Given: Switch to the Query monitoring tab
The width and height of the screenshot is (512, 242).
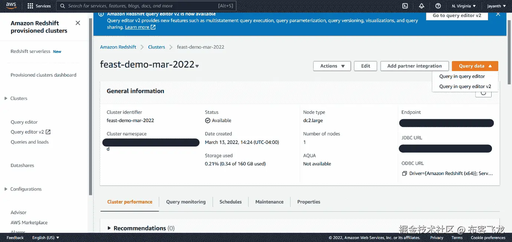Looking at the screenshot, I should (x=186, y=202).
